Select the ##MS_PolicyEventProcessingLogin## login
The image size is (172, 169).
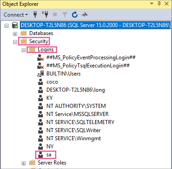click(91, 58)
